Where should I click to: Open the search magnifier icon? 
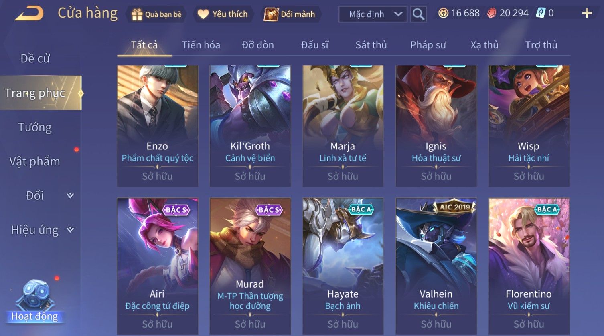point(418,14)
